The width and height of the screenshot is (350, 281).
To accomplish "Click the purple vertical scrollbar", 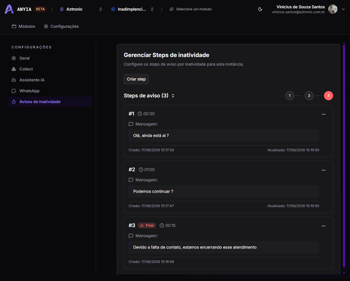I will click(344, 156).
